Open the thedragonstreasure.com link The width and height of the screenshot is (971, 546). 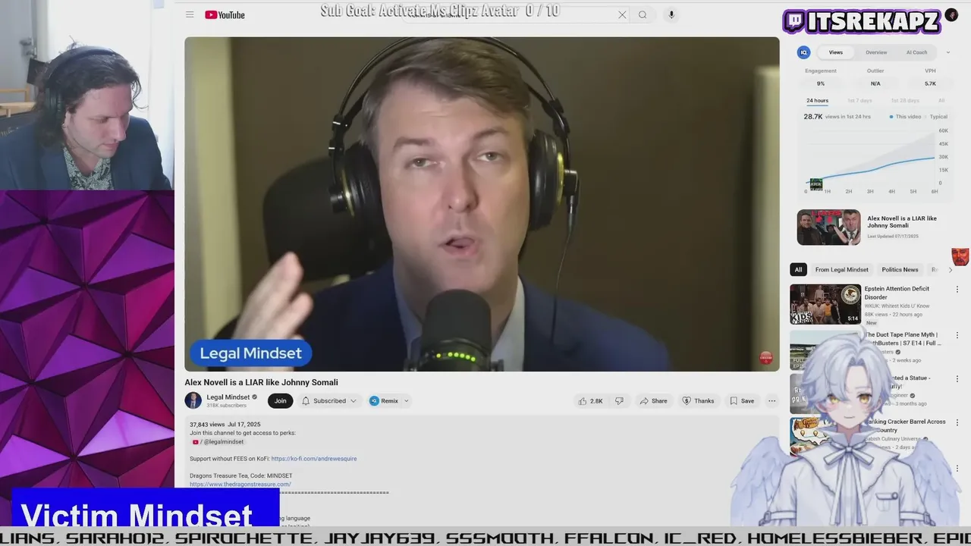point(240,484)
